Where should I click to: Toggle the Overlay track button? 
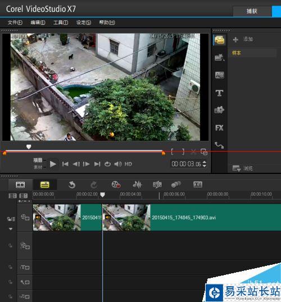point(25,246)
